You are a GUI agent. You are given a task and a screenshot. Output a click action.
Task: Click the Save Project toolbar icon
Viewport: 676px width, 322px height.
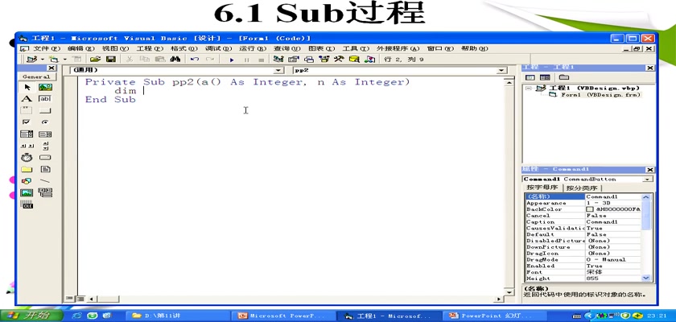point(111,60)
